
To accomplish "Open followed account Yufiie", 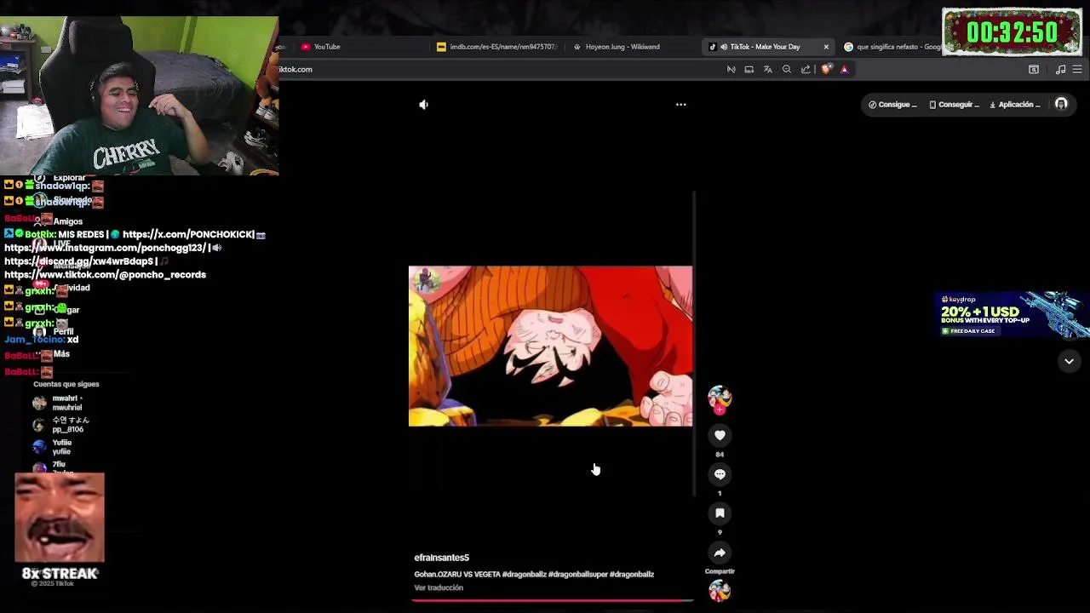I will tap(53, 447).
